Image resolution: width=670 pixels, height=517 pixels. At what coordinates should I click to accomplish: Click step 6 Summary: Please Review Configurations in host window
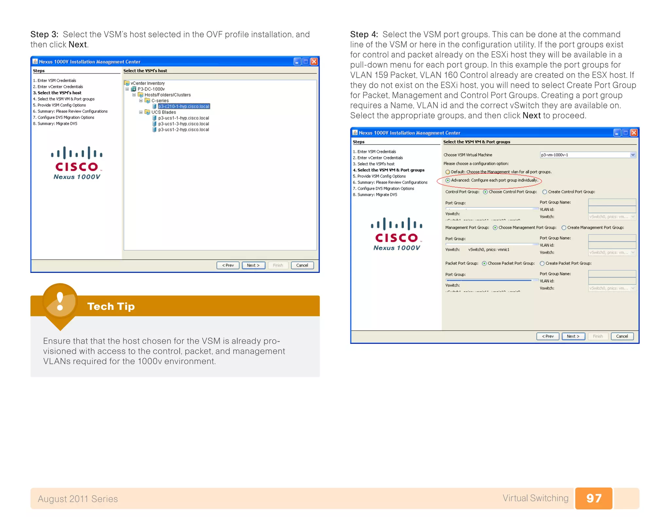click(x=70, y=111)
